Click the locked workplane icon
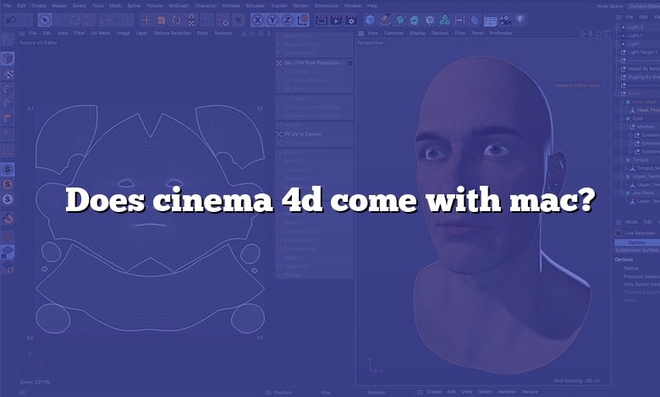This screenshot has width=660, height=397. [x=8, y=252]
